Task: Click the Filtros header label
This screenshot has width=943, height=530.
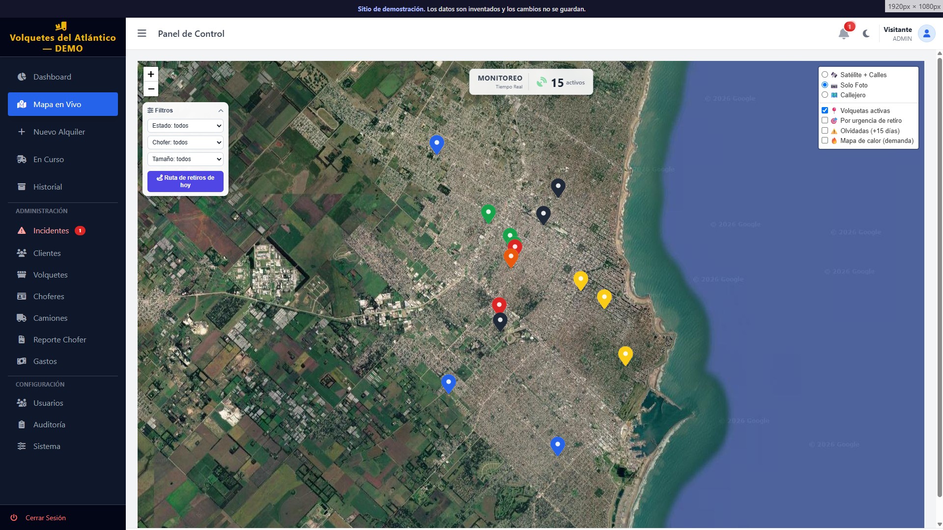Action: (160, 111)
